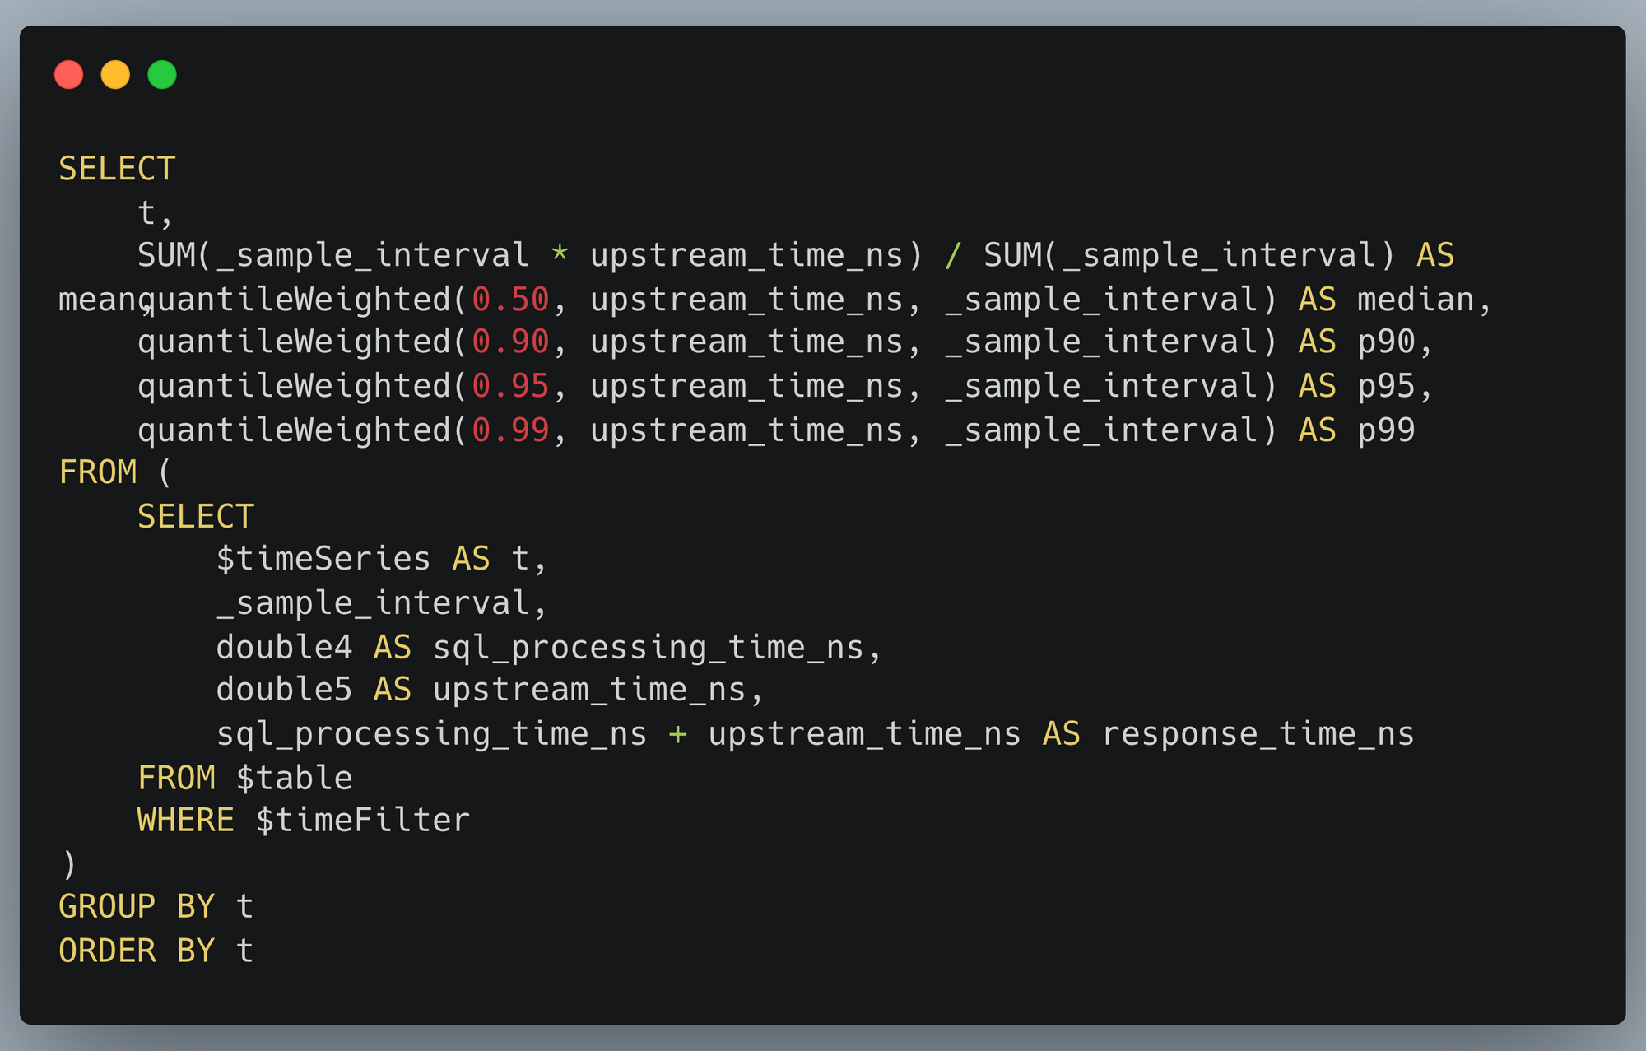Click the 0.95 quantile value

tap(510, 386)
